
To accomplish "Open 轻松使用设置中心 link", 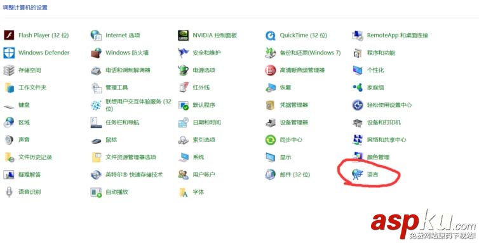I will point(389,105).
